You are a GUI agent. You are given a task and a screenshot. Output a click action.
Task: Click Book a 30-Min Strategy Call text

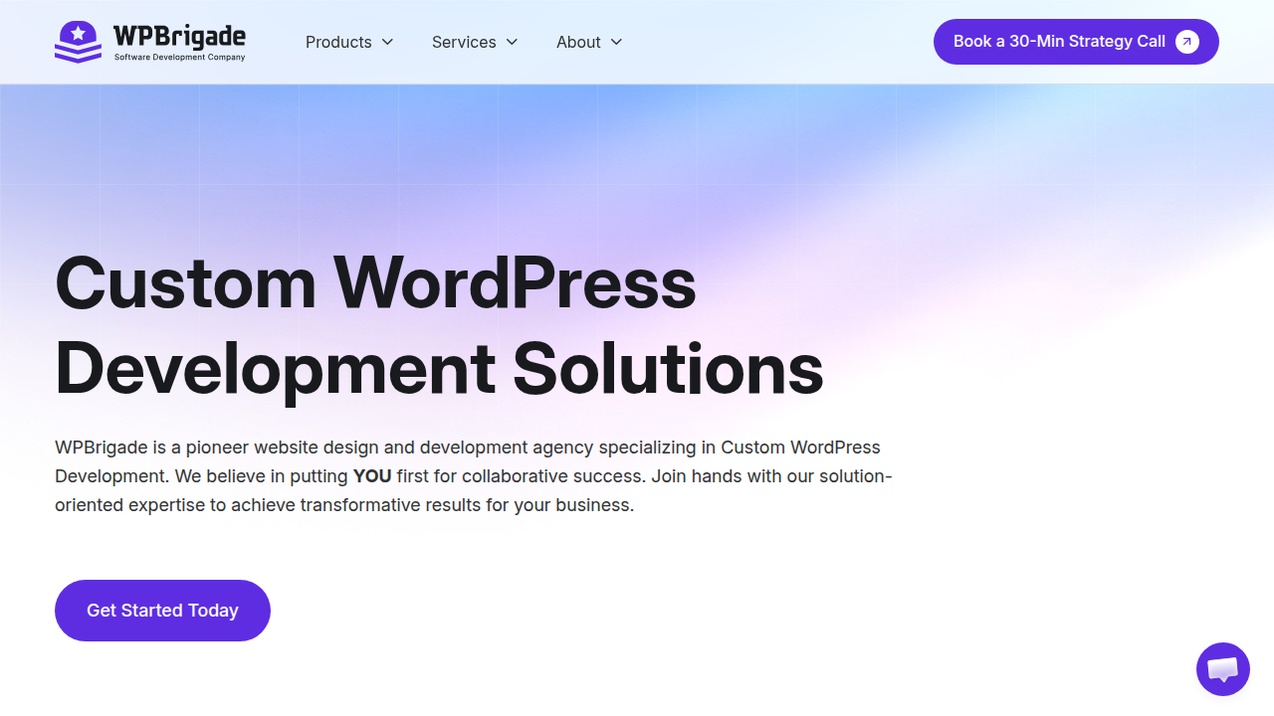pos(1059,42)
